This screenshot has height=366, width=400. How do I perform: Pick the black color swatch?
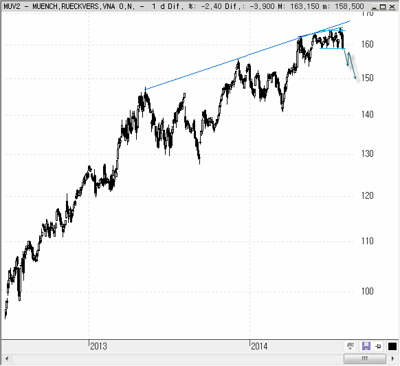pos(392,347)
